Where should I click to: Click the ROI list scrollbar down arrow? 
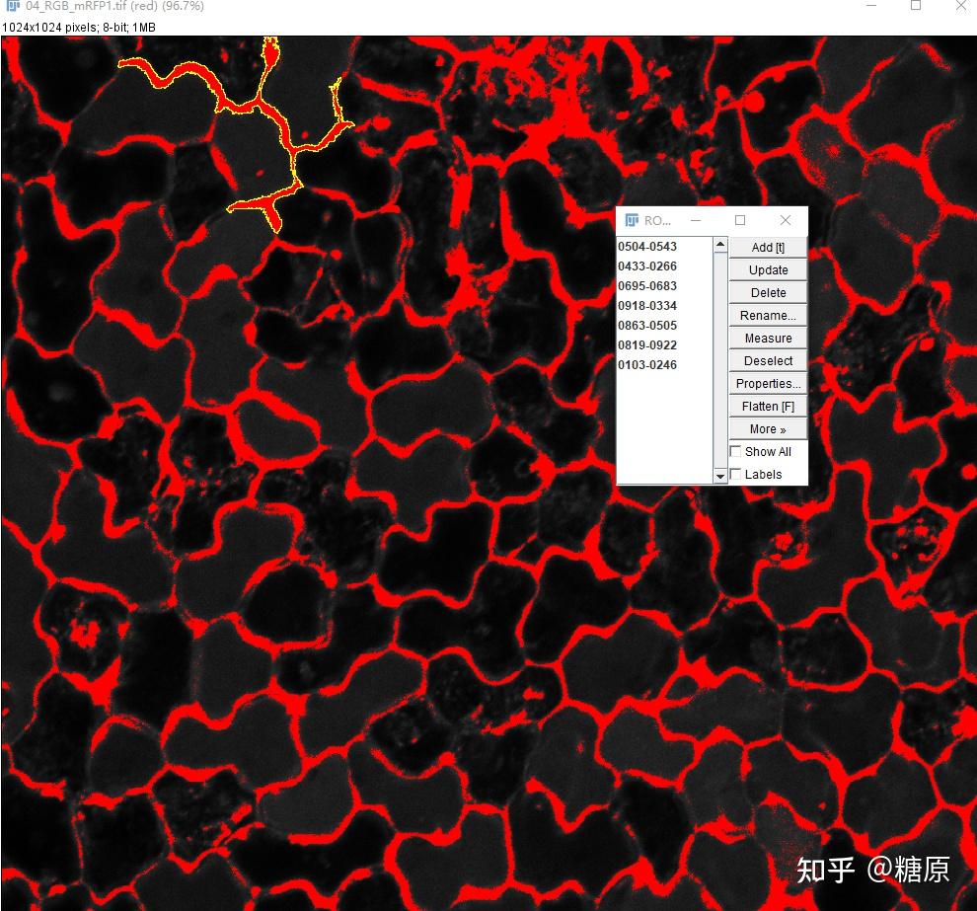(719, 477)
